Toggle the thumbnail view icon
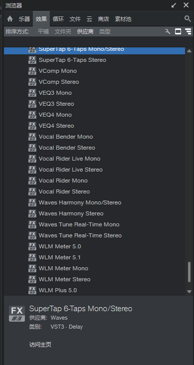The height and width of the screenshot is (365, 194). point(178,31)
